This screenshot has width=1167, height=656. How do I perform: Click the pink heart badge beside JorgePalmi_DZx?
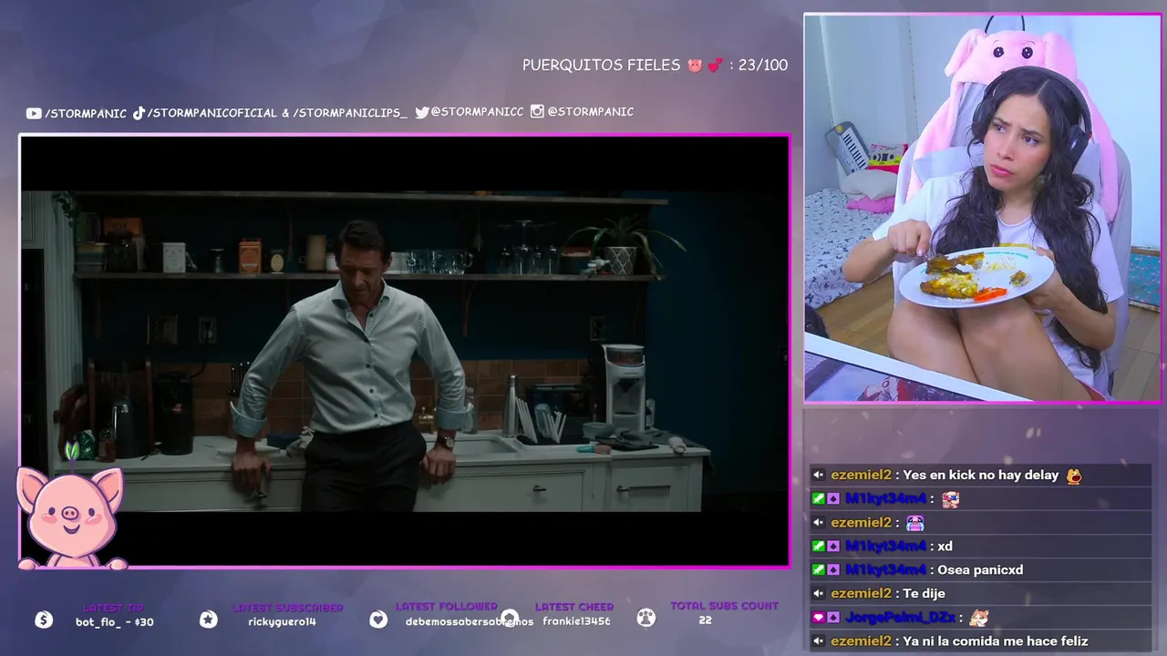tap(819, 617)
